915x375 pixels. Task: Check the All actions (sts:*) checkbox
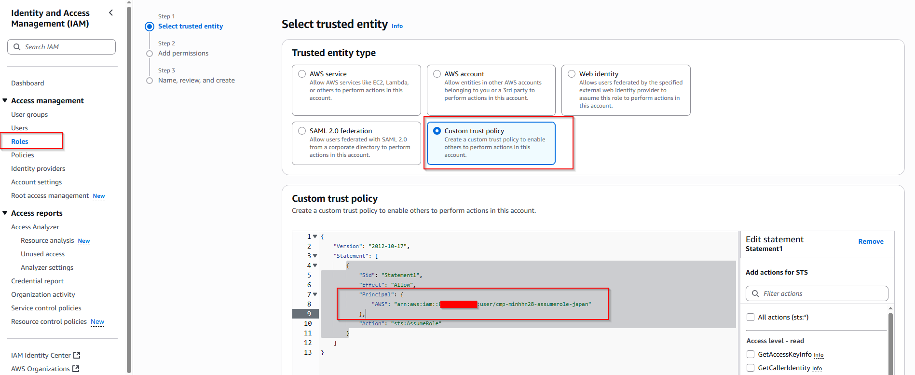751,317
